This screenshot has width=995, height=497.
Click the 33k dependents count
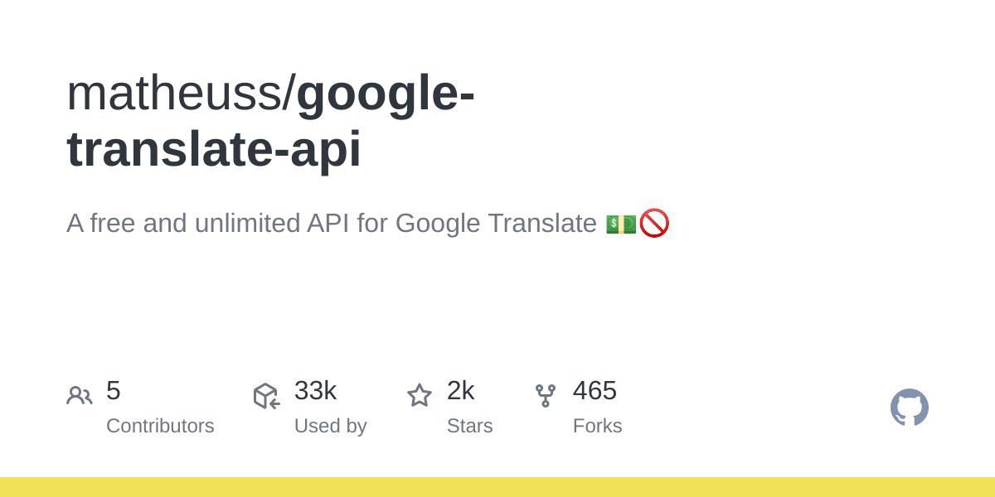[315, 390]
